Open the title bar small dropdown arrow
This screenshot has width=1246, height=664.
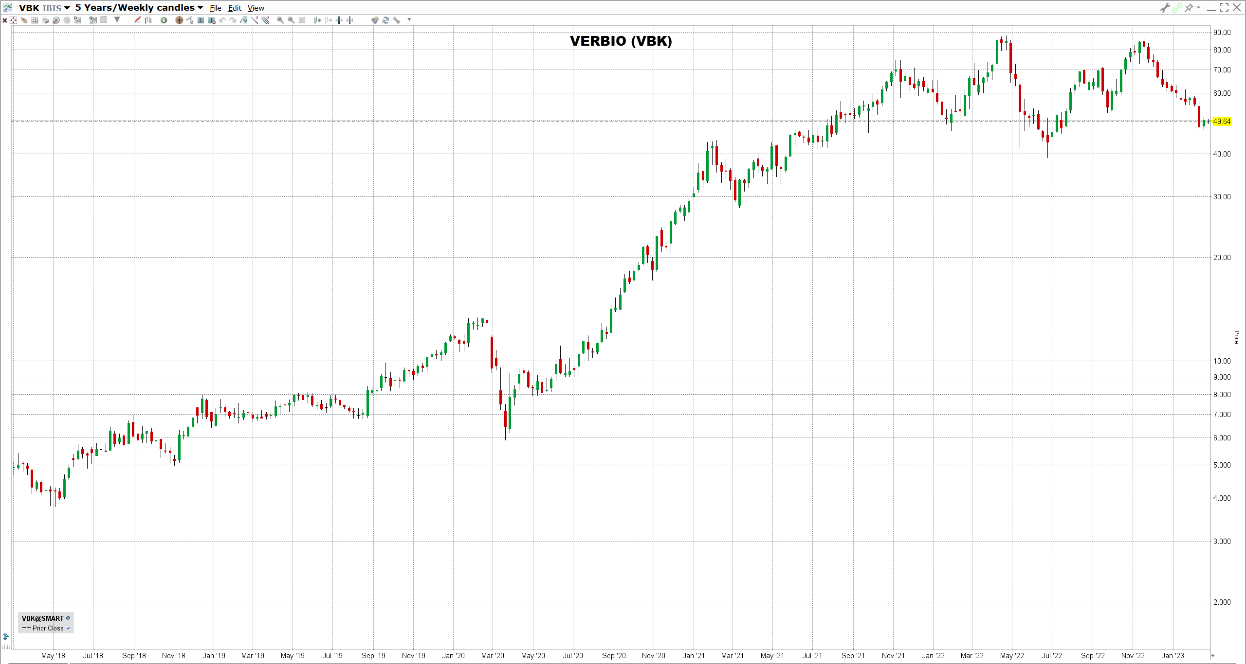click(x=1198, y=8)
